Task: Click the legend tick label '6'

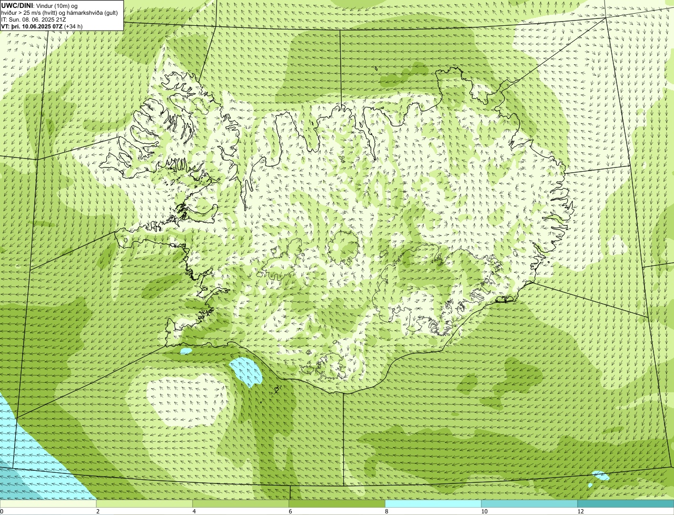Action: 290,511
